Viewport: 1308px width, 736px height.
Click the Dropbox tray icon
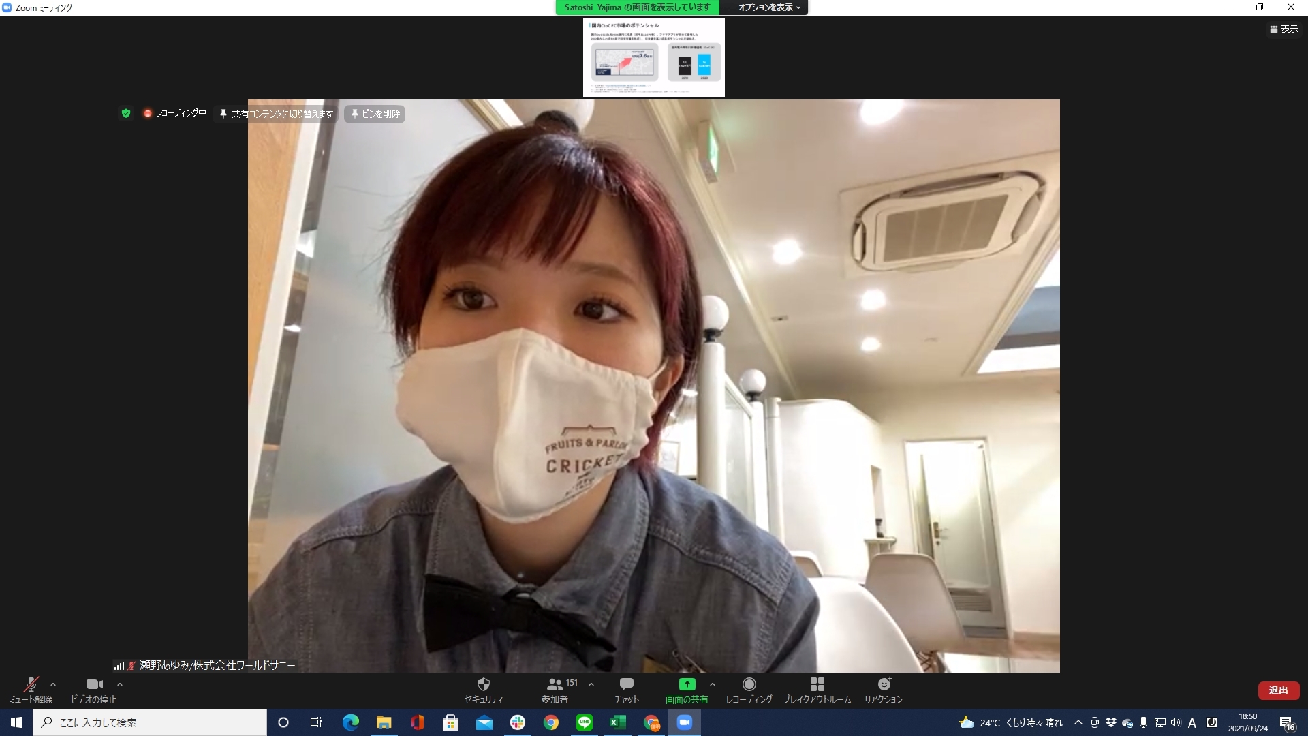[1110, 722]
